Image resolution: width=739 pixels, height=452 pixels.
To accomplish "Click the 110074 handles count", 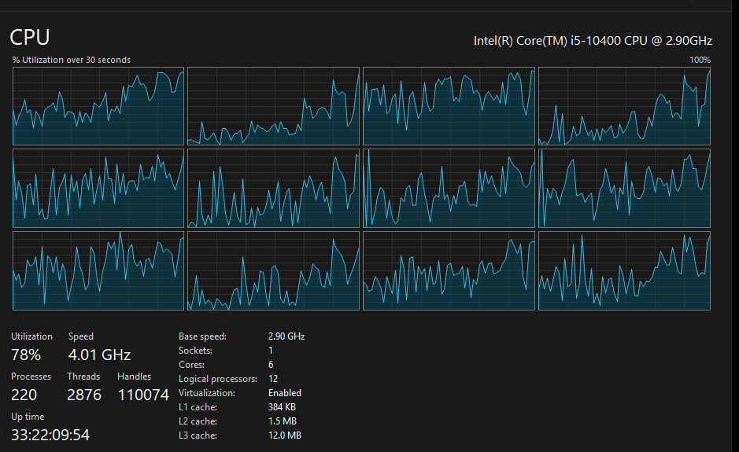I will click(x=143, y=395).
